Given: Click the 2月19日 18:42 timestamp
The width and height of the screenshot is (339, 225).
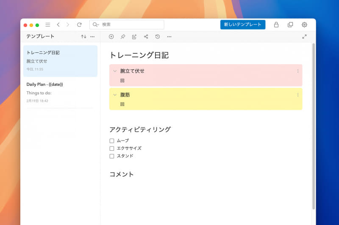Looking at the screenshot, I should pos(37,101).
